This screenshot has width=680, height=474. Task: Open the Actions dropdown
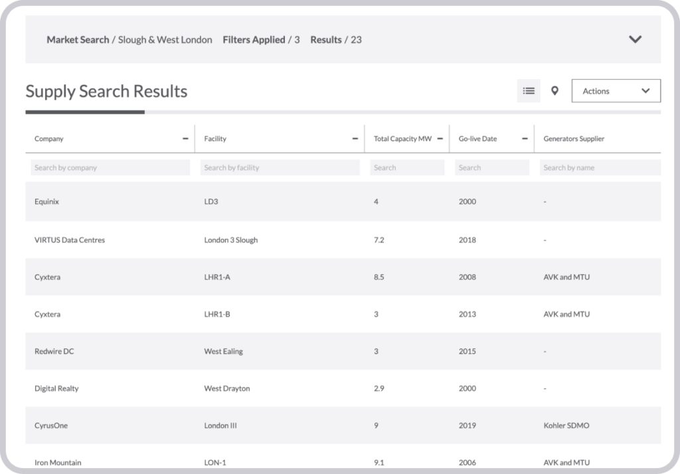pos(616,90)
